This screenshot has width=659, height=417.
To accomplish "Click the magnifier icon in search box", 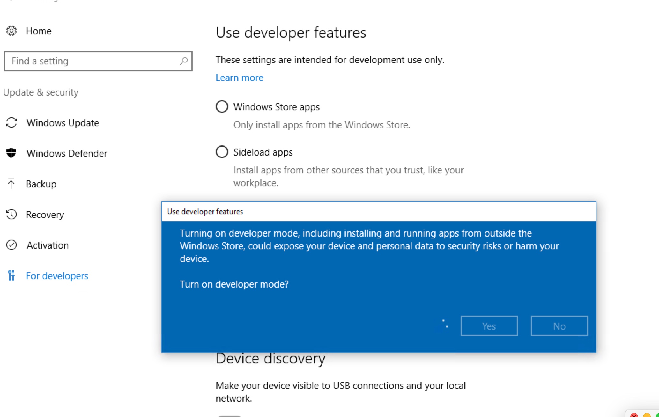I will pyautogui.click(x=183, y=61).
